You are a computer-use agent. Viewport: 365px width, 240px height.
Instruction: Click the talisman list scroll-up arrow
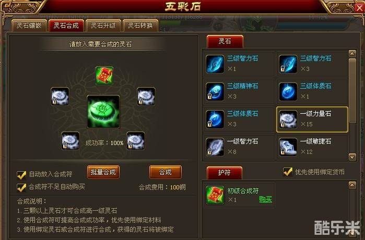pos(352,185)
